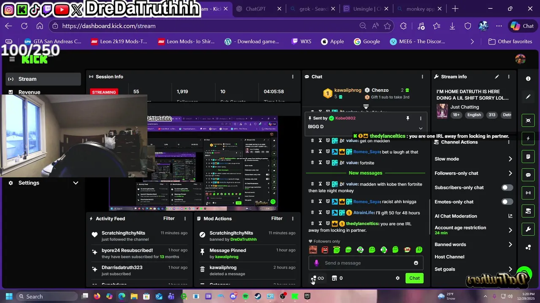Open the notes document widget in the right rail
Viewport: 540px width, 303px height.
[528, 157]
